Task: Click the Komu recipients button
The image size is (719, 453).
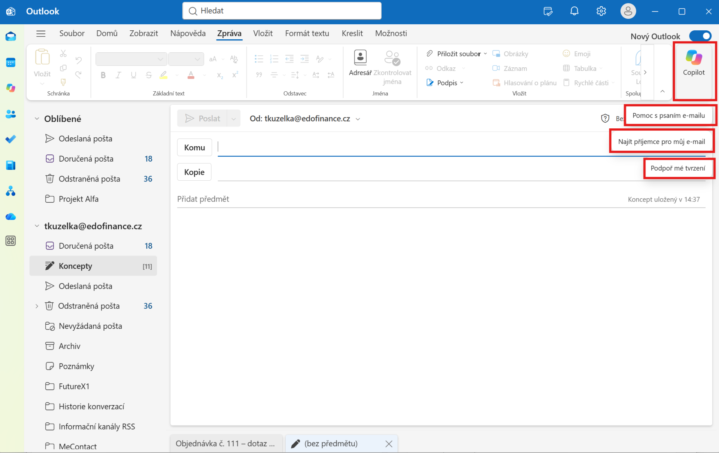Action: (x=194, y=147)
